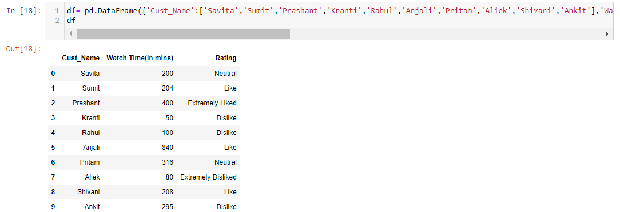Screen dimensions: 620x212
Task: Click the Watch Time(in mins) column header
Action: [x=140, y=58]
